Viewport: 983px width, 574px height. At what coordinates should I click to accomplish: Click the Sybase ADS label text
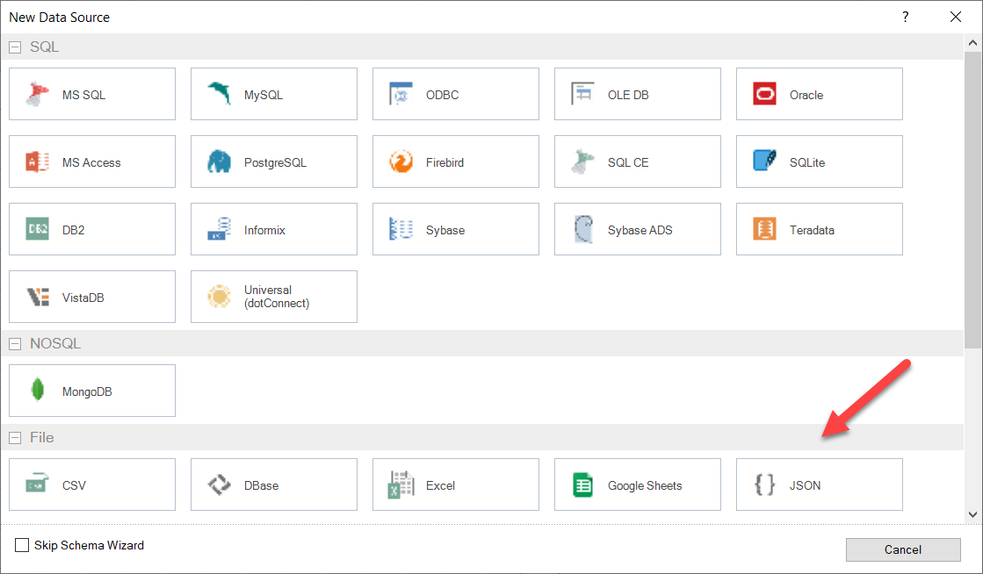pos(640,230)
